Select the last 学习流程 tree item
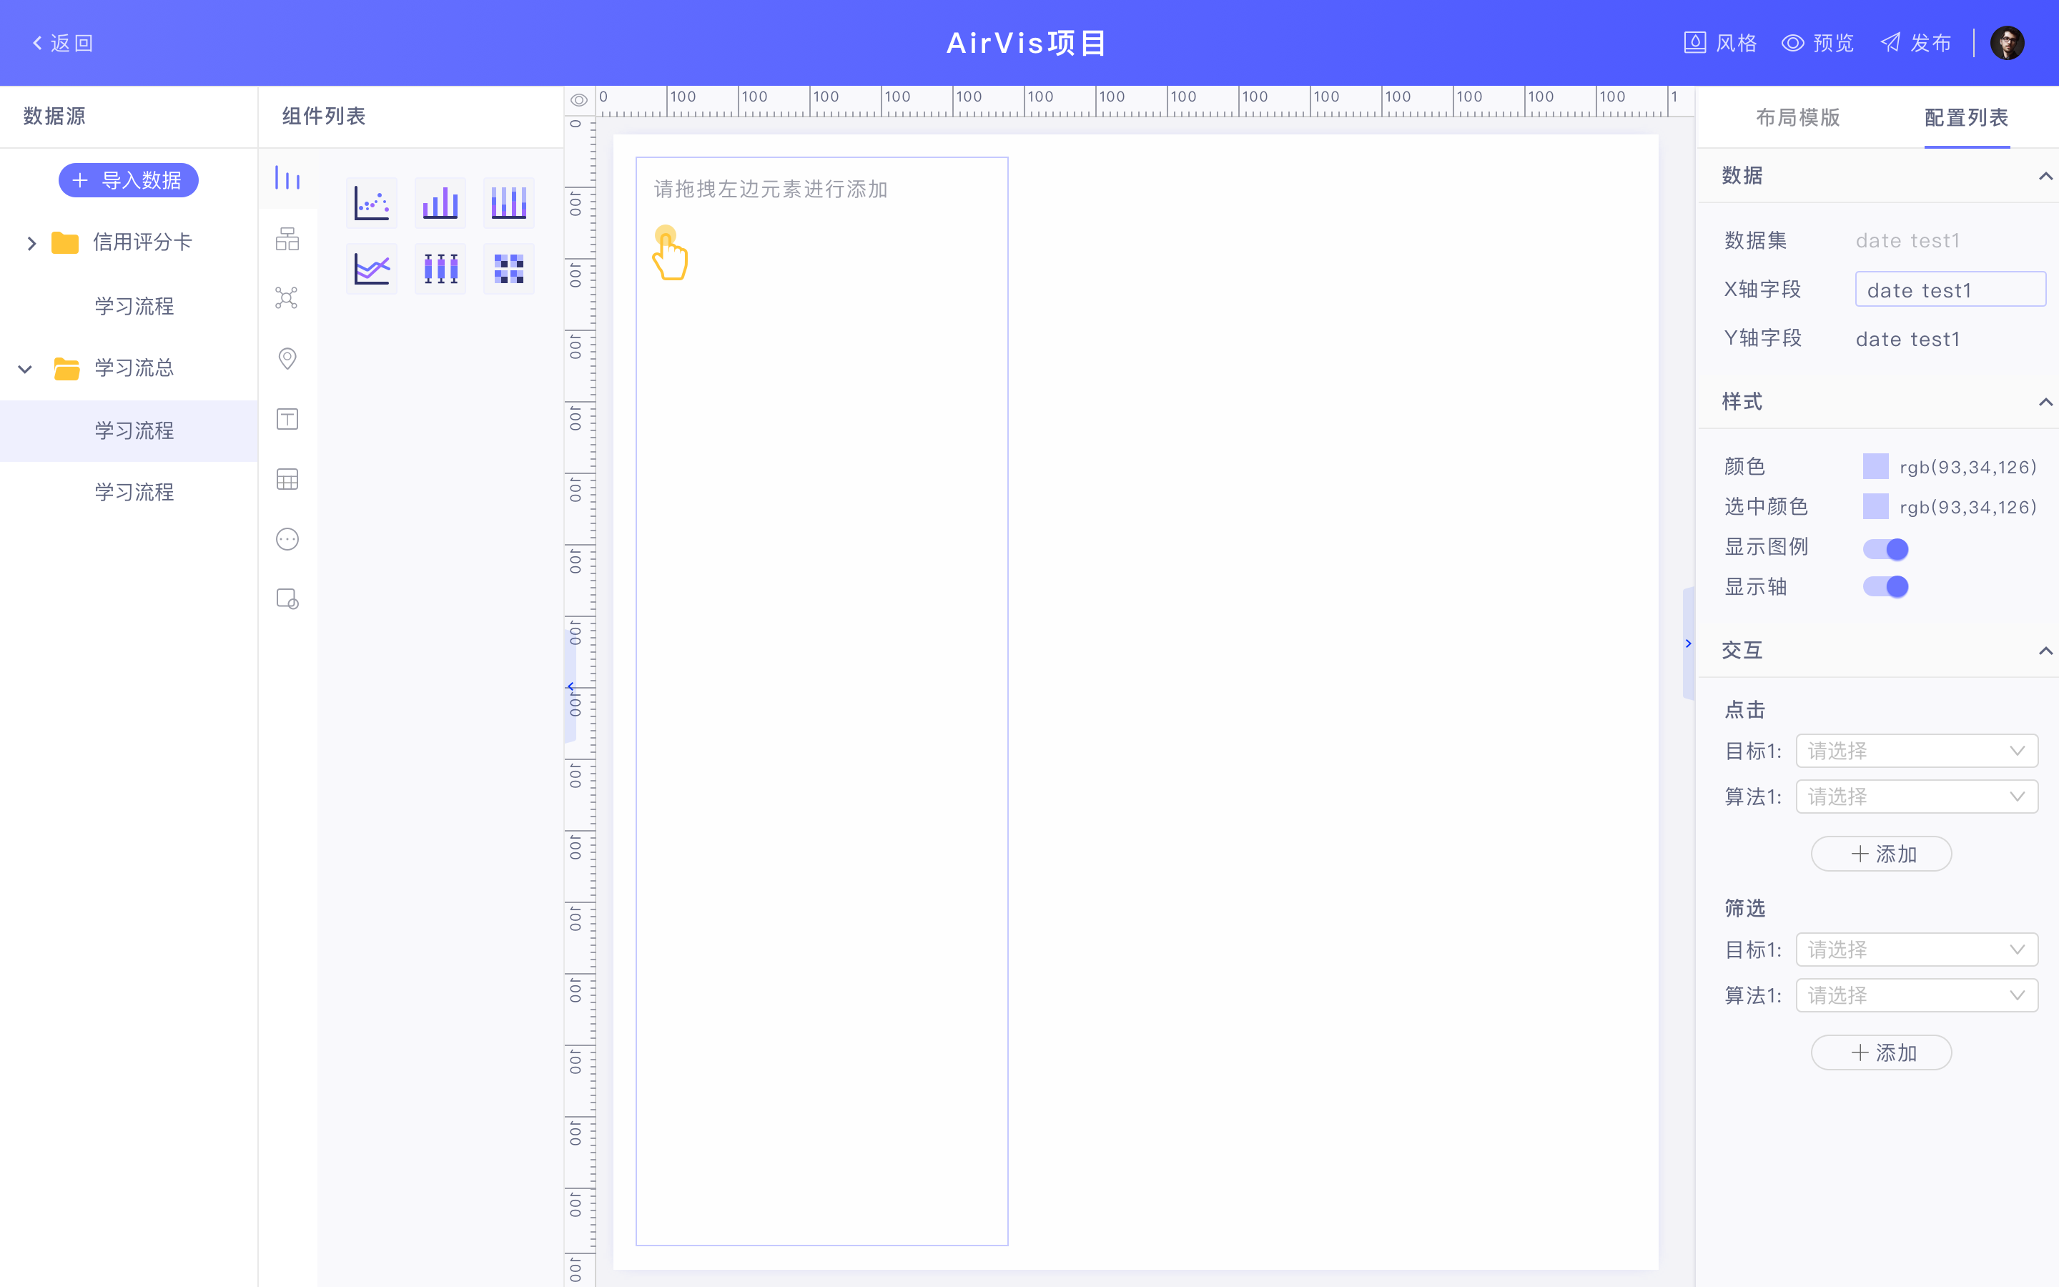2059x1287 pixels. point(134,492)
